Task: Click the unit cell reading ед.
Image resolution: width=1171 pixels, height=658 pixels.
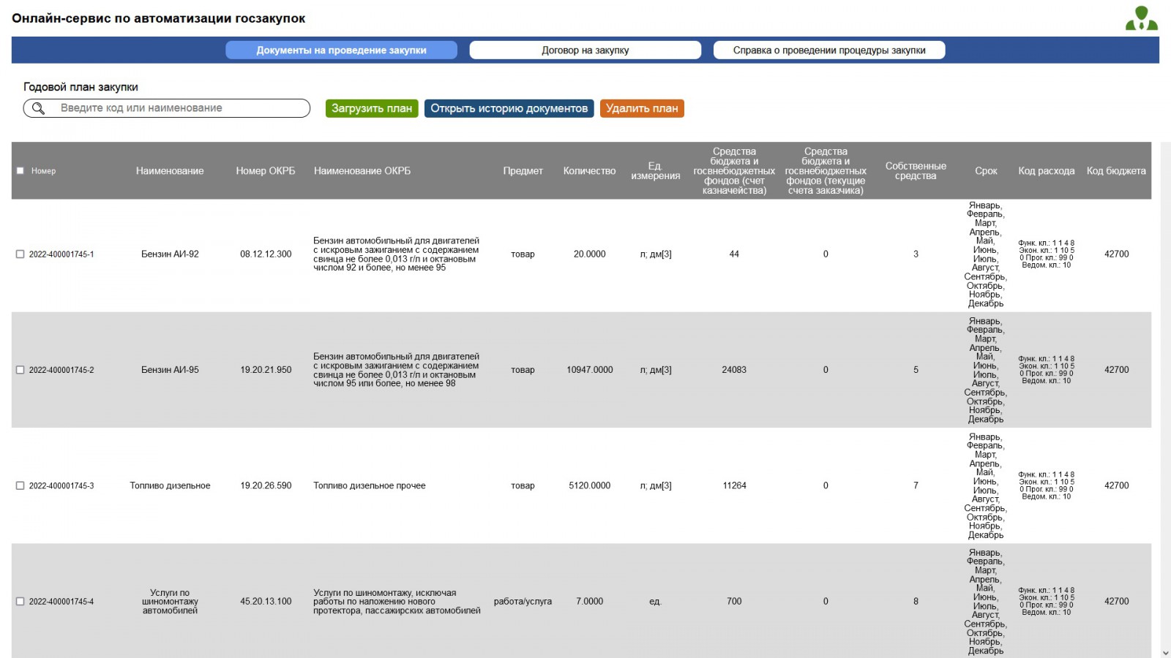Action: point(655,602)
